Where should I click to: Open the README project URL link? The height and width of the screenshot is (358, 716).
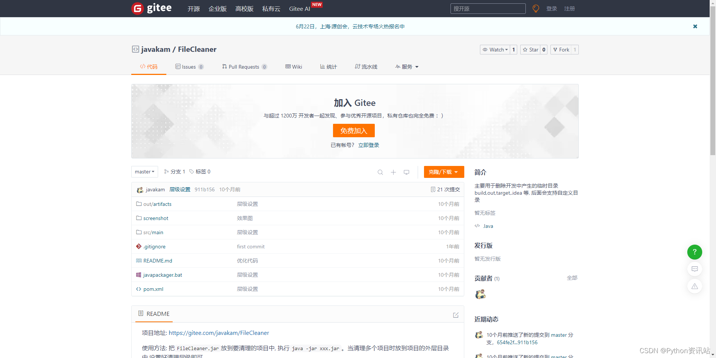click(x=219, y=333)
